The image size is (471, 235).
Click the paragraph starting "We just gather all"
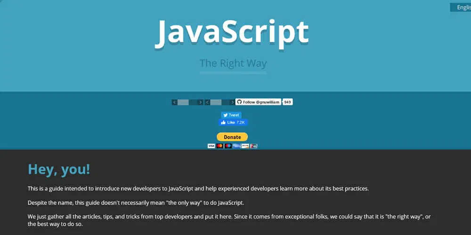pyautogui.click(x=229, y=220)
